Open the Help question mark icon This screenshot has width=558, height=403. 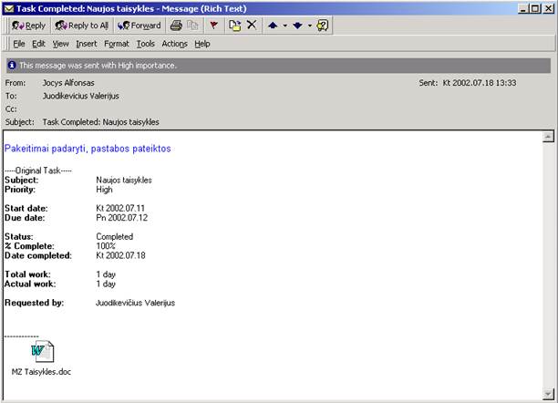pyautogui.click(x=323, y=26)
